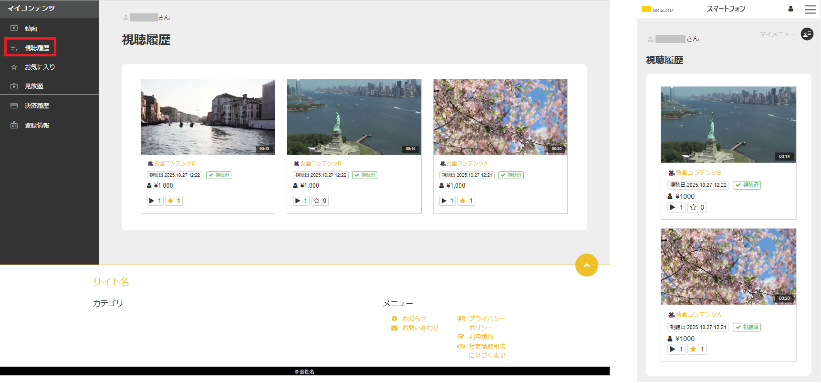Screen dimensions: 821x383
Task: Open 見放題 sidebar item
Action: coord(34,86)
